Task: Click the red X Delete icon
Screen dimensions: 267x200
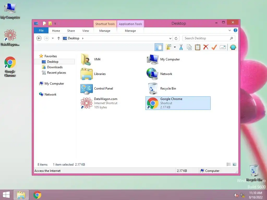Action: (206, 47)
